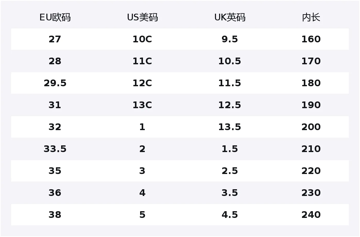Click UK size 3.5 cell
This screenshot has width=360, height=237.
click(230, 193)
